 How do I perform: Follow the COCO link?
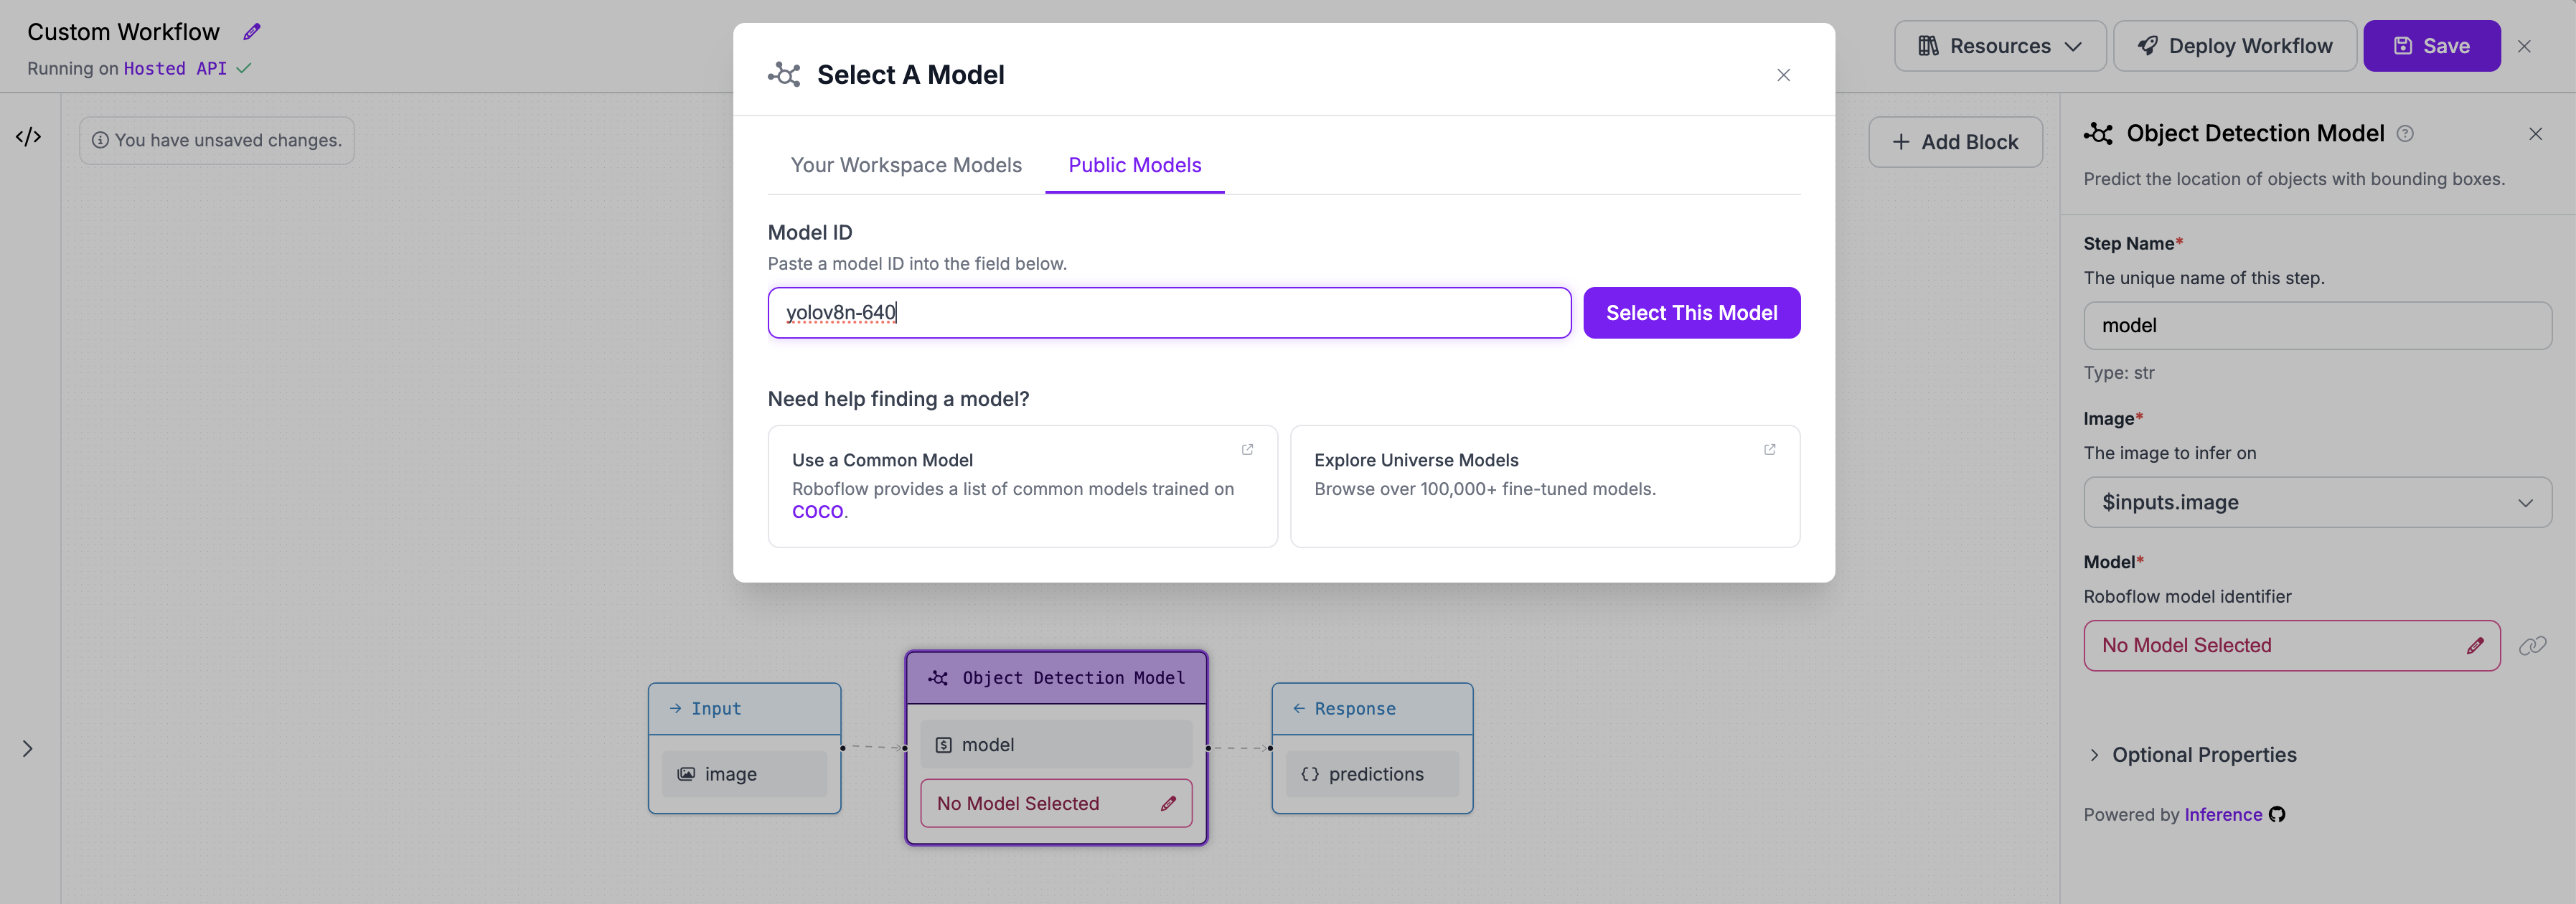pyautogui.click(x=817, y=512)
